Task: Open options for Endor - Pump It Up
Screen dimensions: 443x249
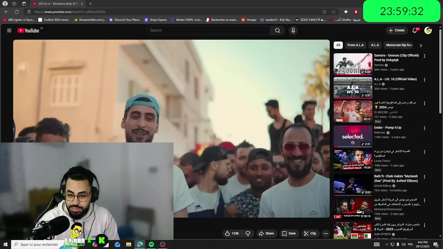Action: point(425,128)
